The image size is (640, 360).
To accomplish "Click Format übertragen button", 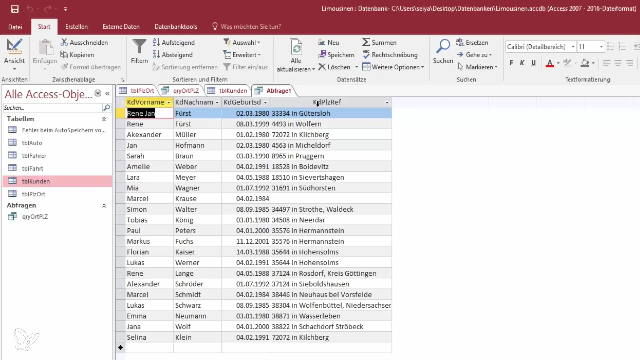I will coord(91,67).
